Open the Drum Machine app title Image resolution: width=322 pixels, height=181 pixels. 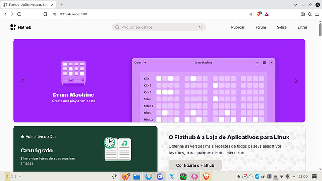click(73, 95)
